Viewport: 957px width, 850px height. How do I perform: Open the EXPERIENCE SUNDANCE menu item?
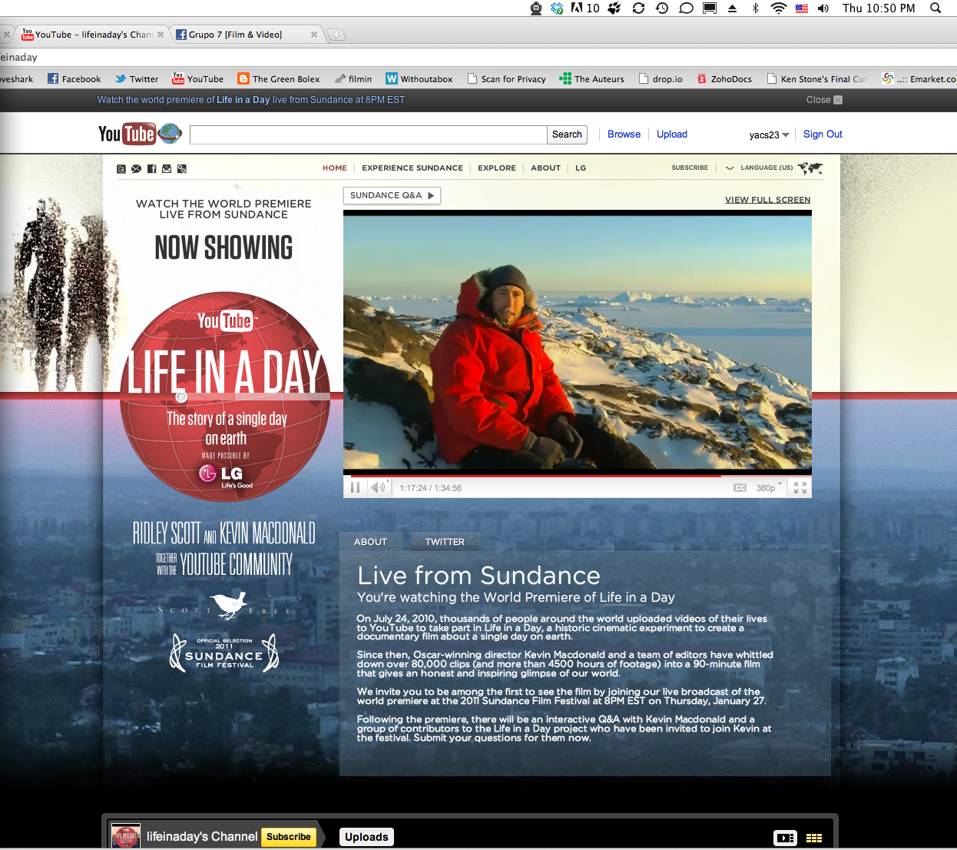point(412,168)
